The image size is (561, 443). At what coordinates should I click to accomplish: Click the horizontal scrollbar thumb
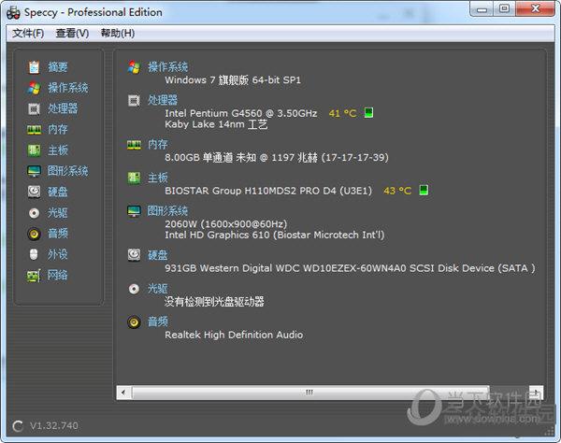pyautogui.click(x=309, y=393)
